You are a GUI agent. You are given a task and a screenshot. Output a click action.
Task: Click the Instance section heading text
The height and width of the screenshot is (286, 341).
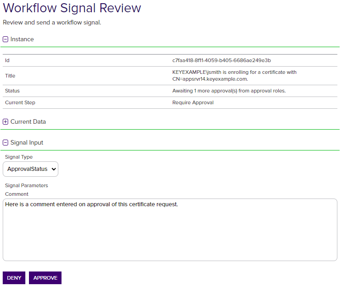[x=22, y=39]
